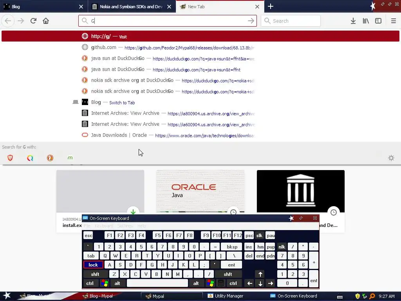Image resolution: width=401 pixels, height=301 pixels.
Task: Visit http://g/ suggestion
Action: pyautogui.click(x=200, y=36)
